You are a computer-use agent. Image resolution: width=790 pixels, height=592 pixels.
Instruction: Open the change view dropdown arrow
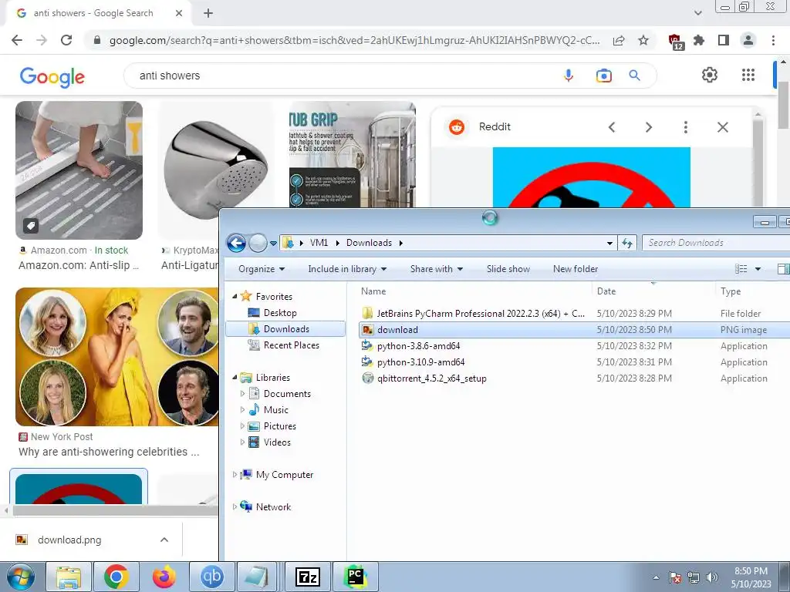[758, 269]
